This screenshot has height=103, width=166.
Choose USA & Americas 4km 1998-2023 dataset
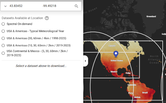tap(3, 38)
